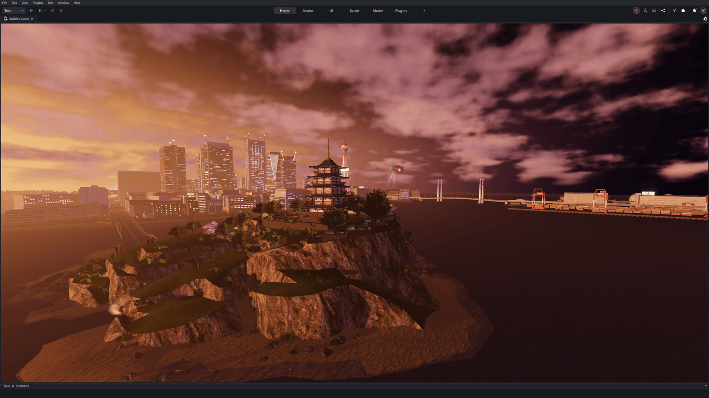The width and height of the screenshot is (709, 398).
Task: Switch to the Home ribbon tab
Action: (x=285, y=10)
